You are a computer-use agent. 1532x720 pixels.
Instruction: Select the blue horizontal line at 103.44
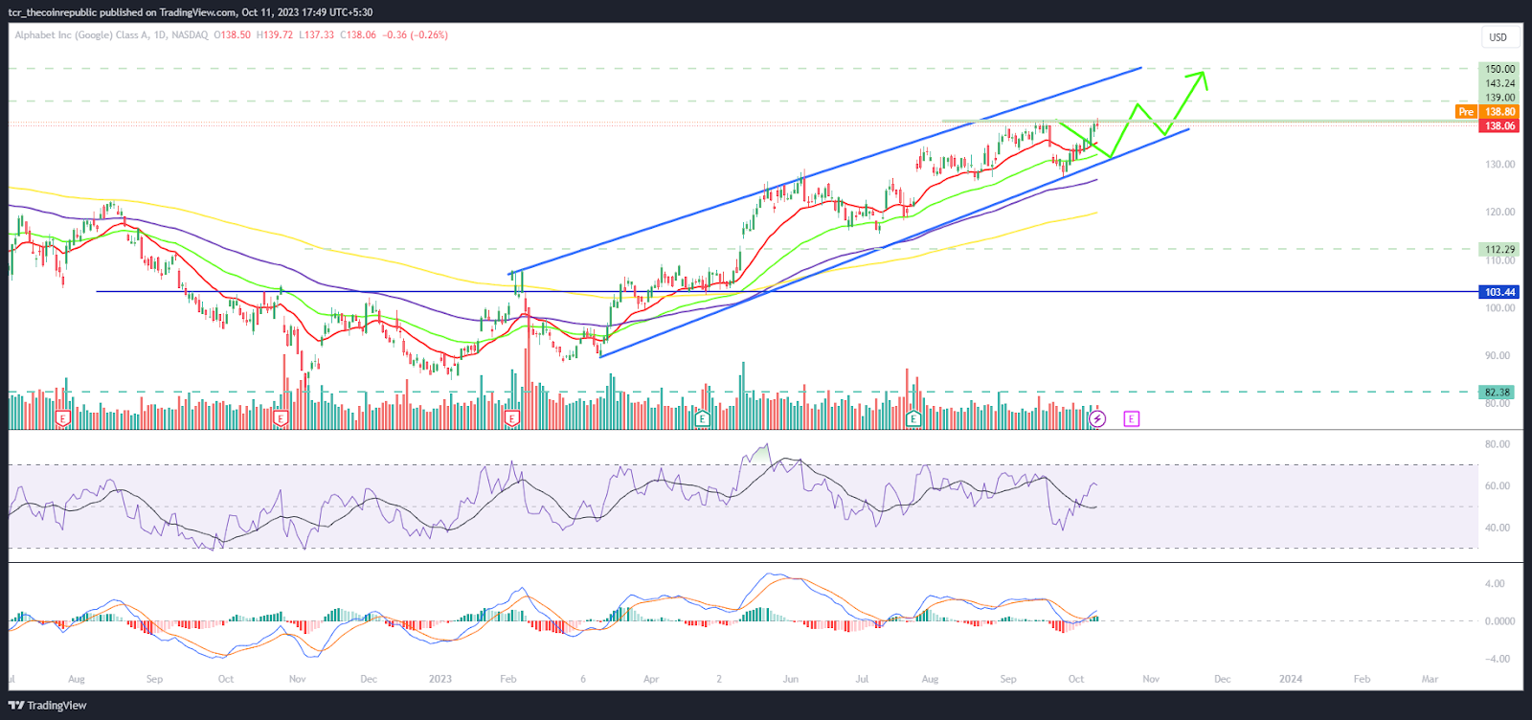[x=785, y=292]
